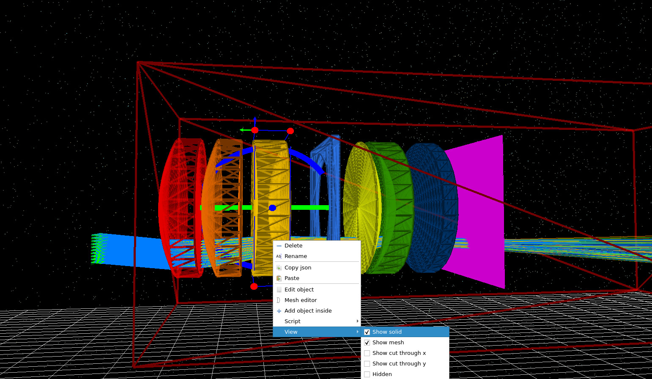Enable Show cut through x
The width and height of the screenshot is (652, 379).
(367, 353)
